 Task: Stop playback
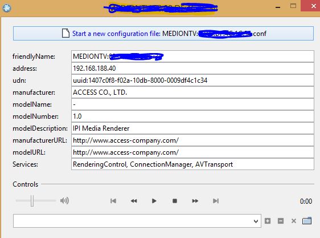click(x=175, y=201)
